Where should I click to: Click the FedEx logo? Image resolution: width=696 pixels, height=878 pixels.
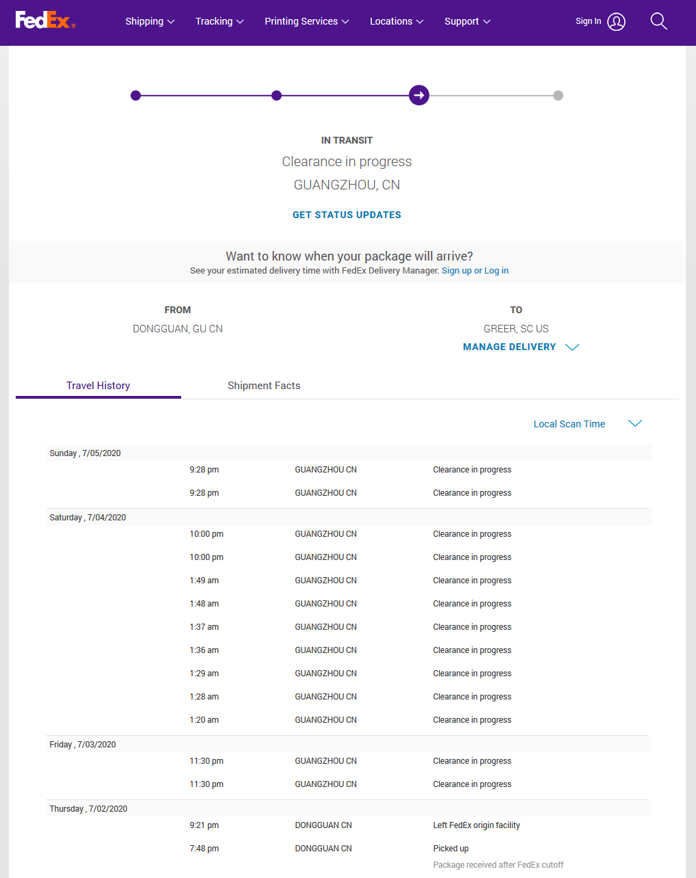[x=45, y=21]
